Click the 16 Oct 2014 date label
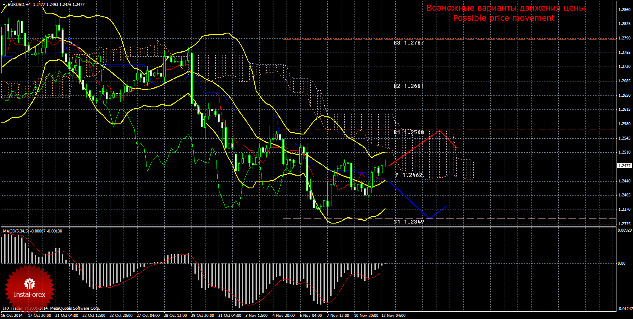Viewport: 633px width, 319px height. tap(12, 316)
